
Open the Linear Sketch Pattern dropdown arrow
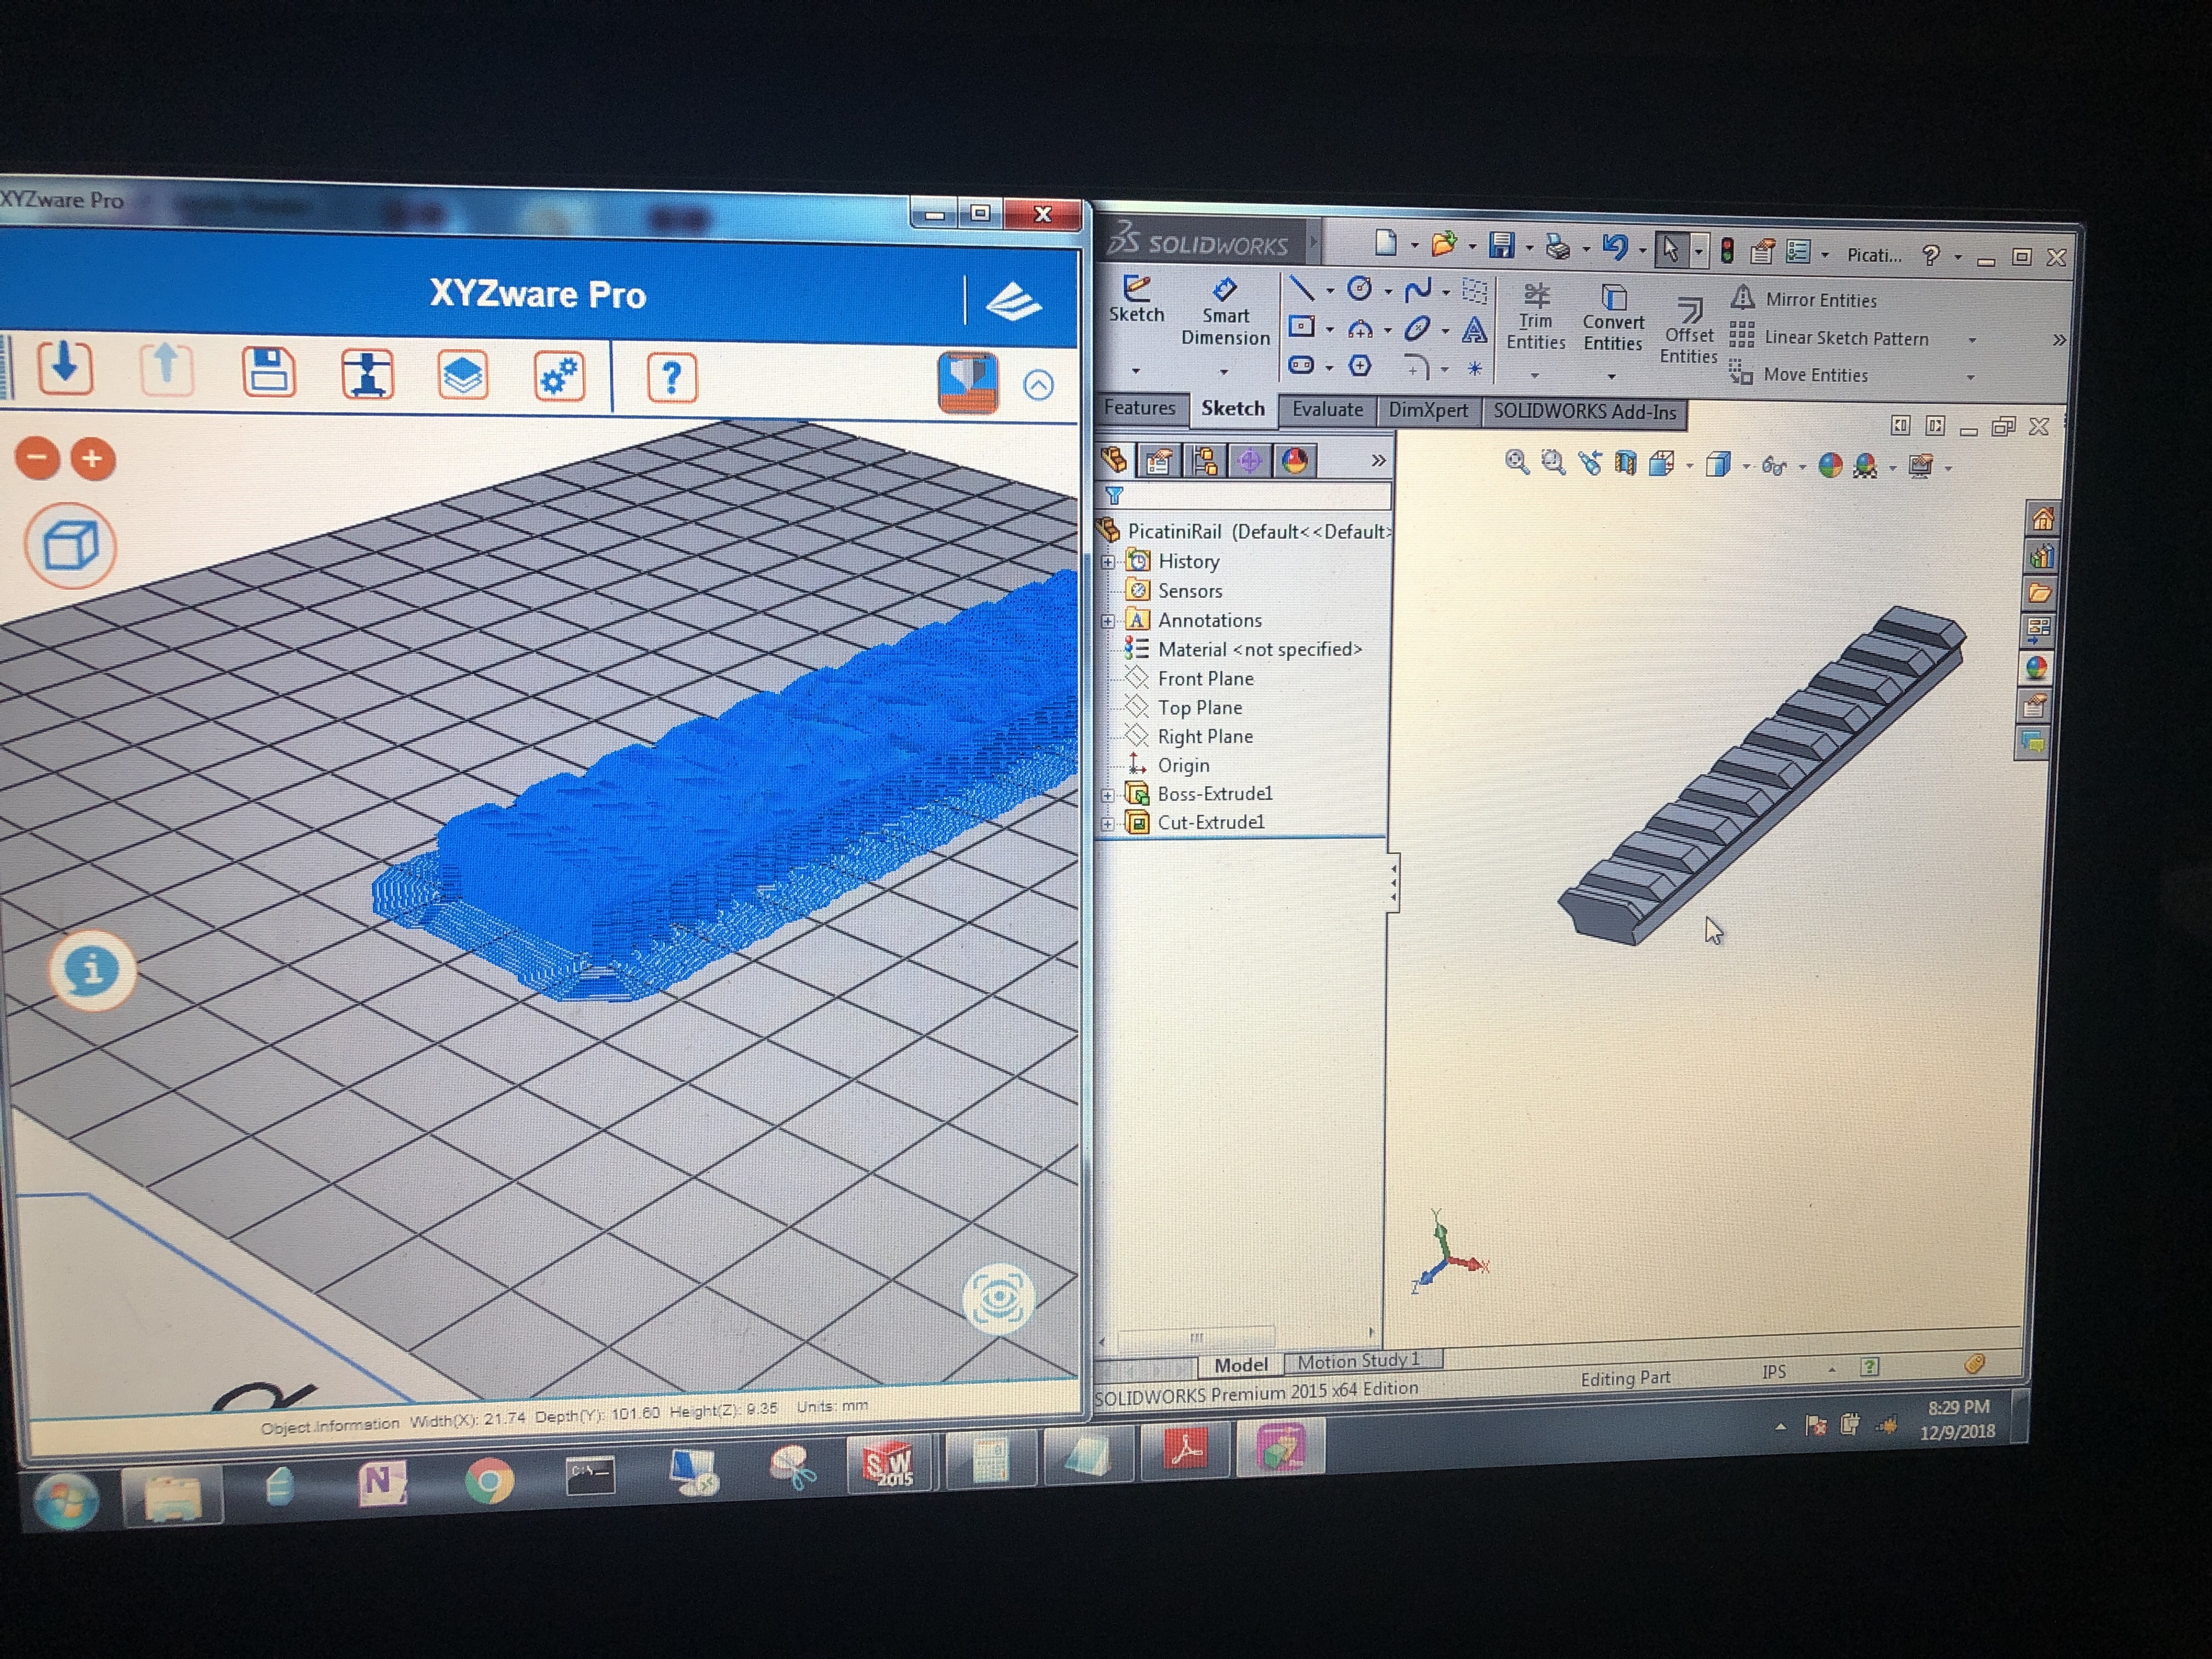tap(1972, 340)
